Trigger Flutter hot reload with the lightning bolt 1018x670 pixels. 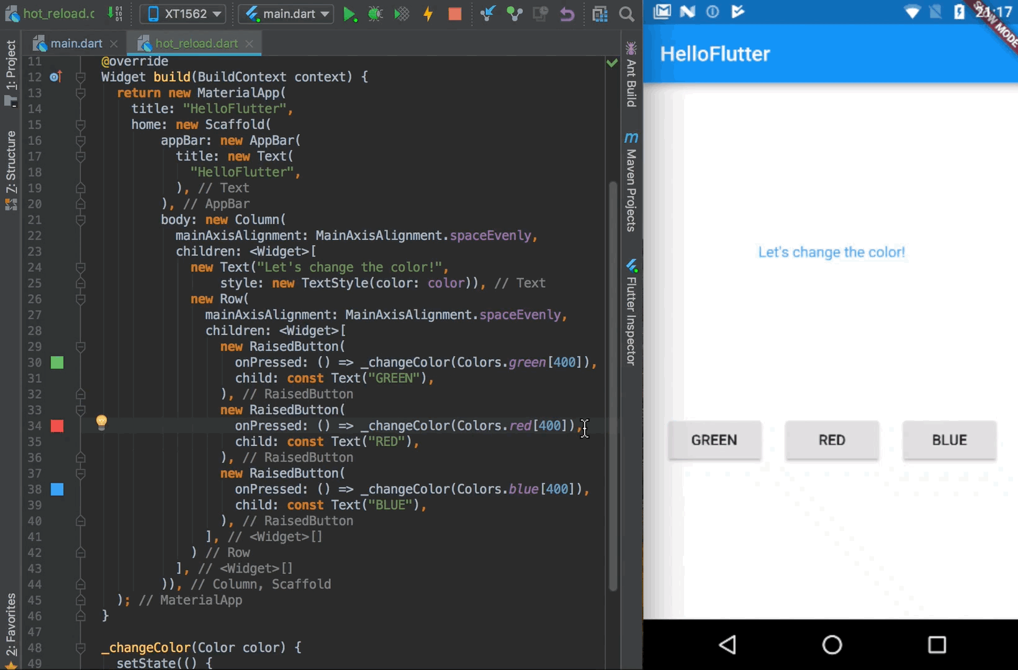tap(428, 14)
